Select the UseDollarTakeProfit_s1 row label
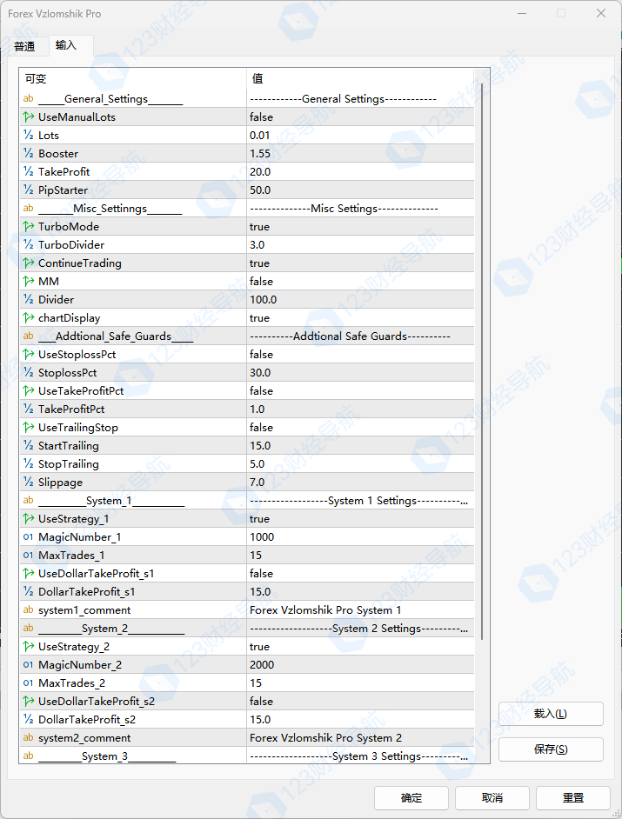 click(x=97, y=574)
